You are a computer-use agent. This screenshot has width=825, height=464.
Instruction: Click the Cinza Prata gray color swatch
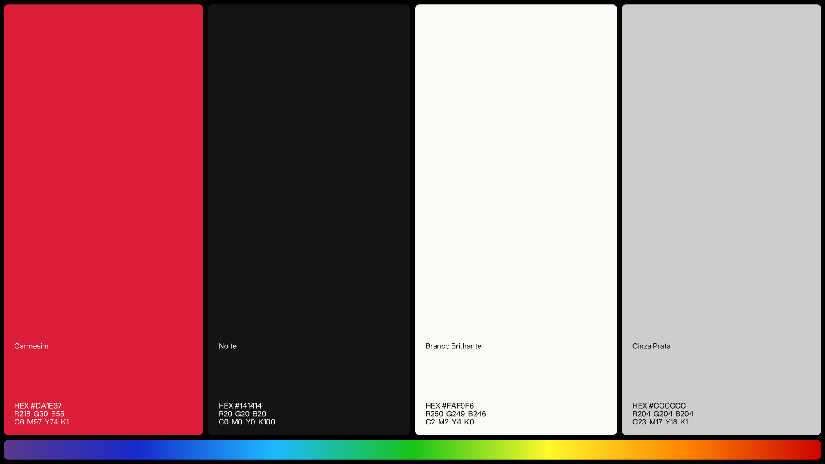tap(721, 220)
